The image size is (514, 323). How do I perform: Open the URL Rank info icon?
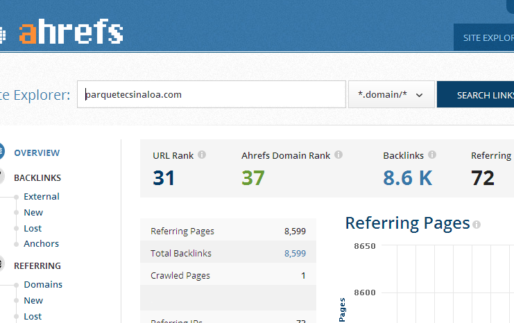[x=202, y=155]
